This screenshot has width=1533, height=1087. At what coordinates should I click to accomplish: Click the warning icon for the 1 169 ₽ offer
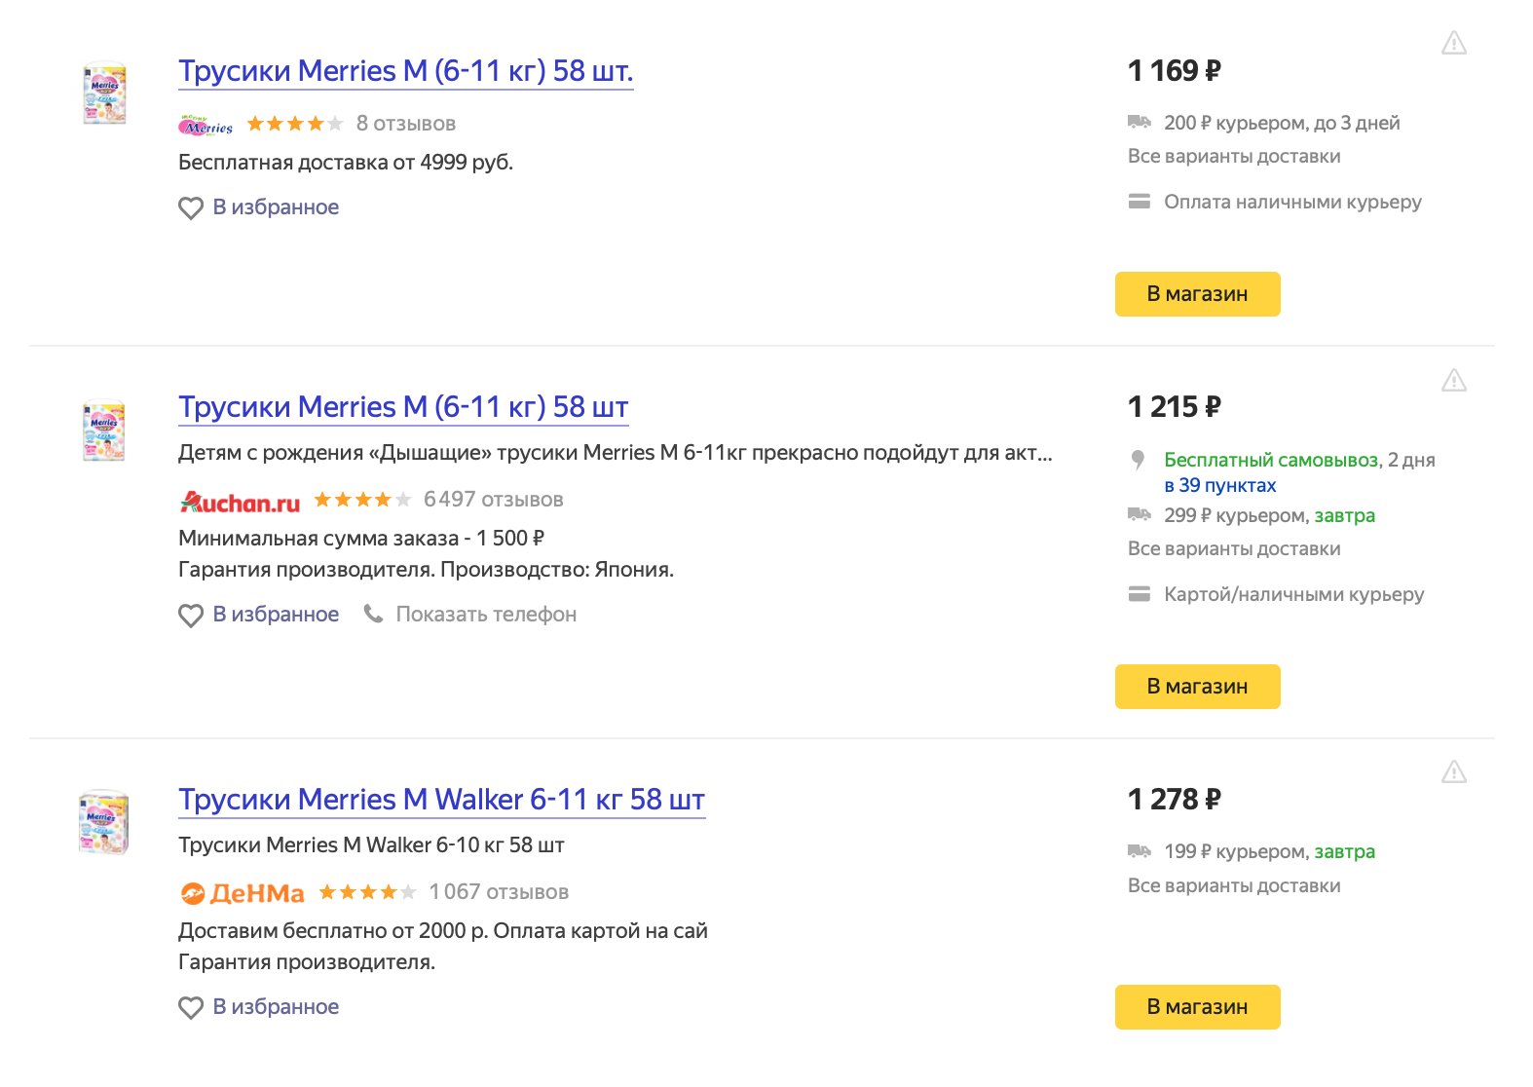[1453, 43]
